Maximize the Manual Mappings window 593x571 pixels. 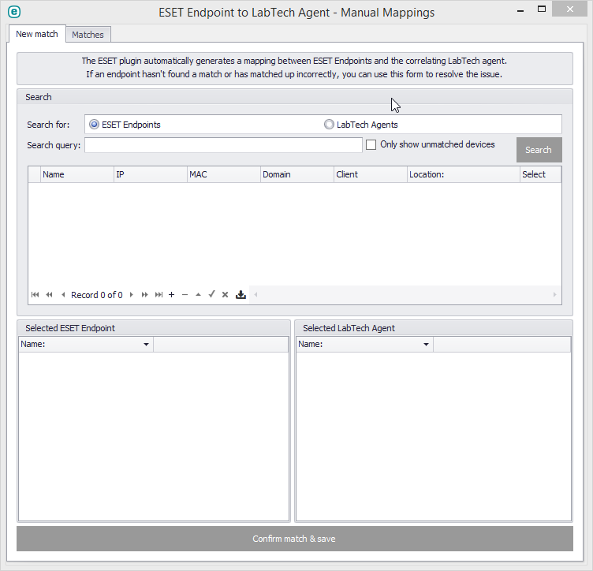tap(542, 9)
